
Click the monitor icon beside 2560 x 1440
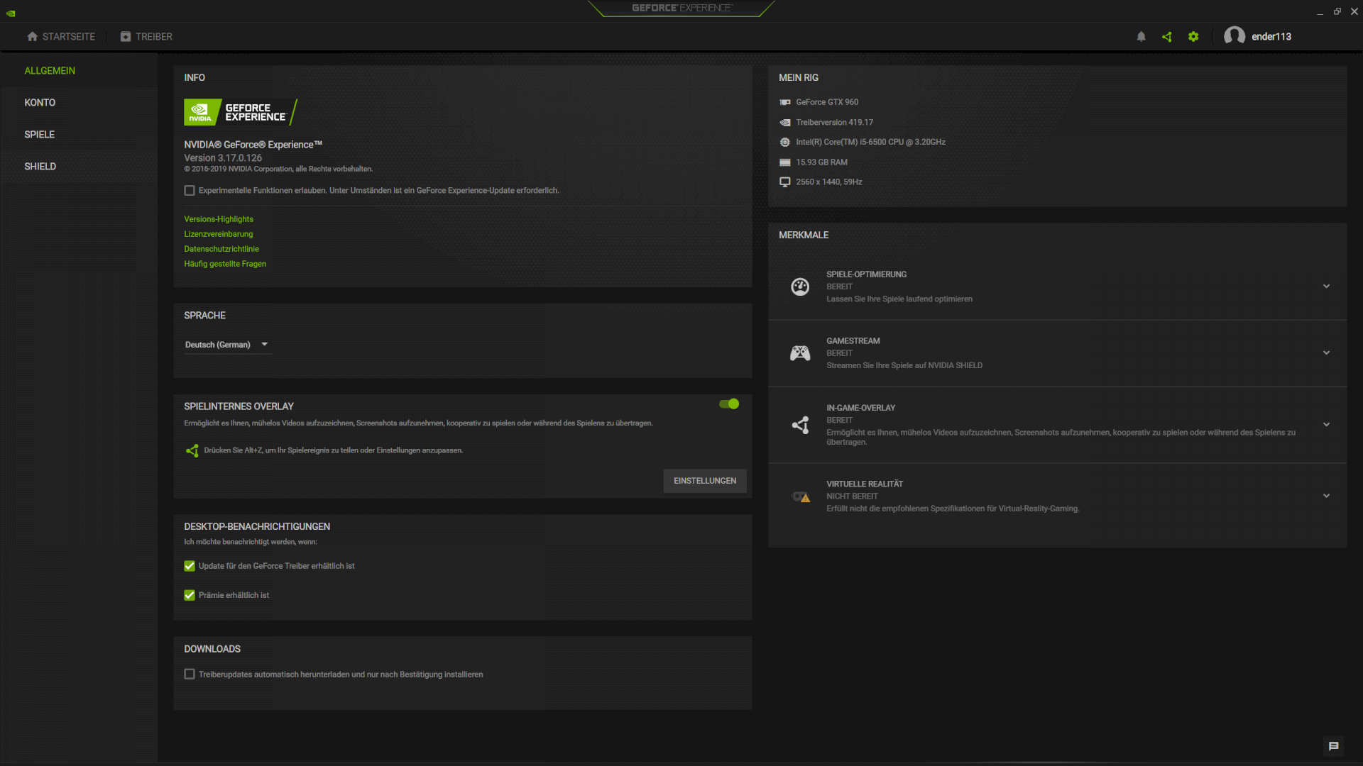tap(785, 182)
